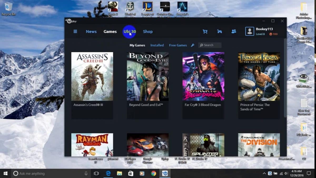Expand hidden icons in the system tray

point(264,174)
